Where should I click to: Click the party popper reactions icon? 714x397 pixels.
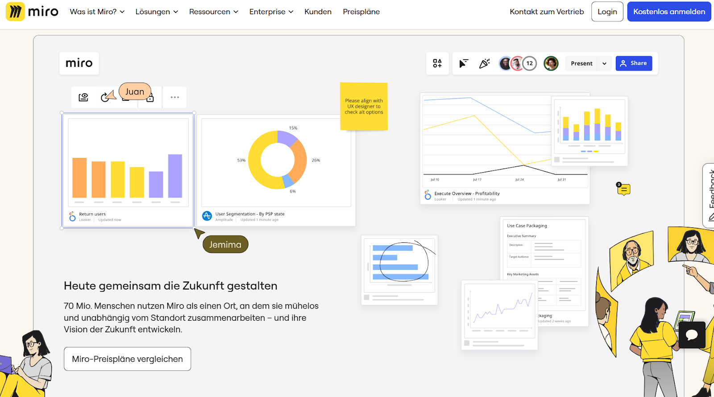pos(484,63)
